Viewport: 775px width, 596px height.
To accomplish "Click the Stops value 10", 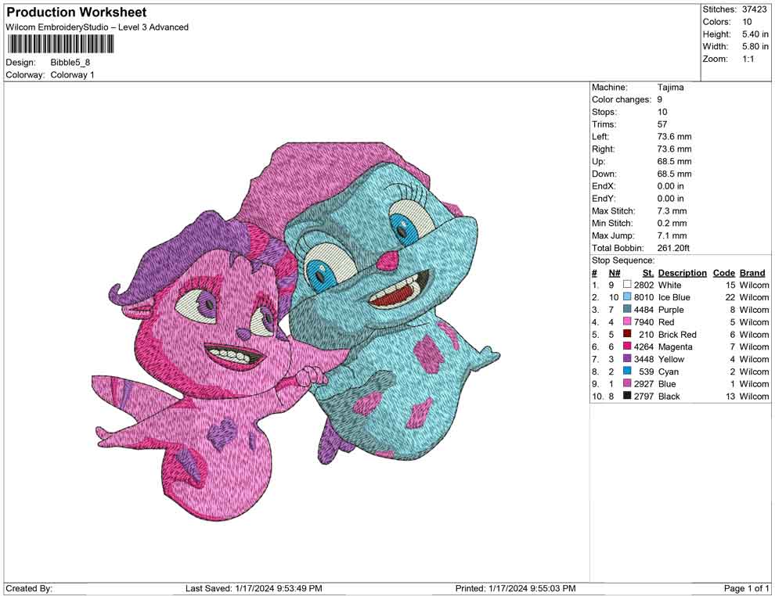I will (x=662, y=112).
